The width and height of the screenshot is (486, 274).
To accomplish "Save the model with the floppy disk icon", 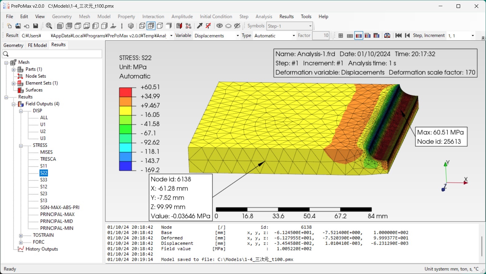I will pos(36,26).
